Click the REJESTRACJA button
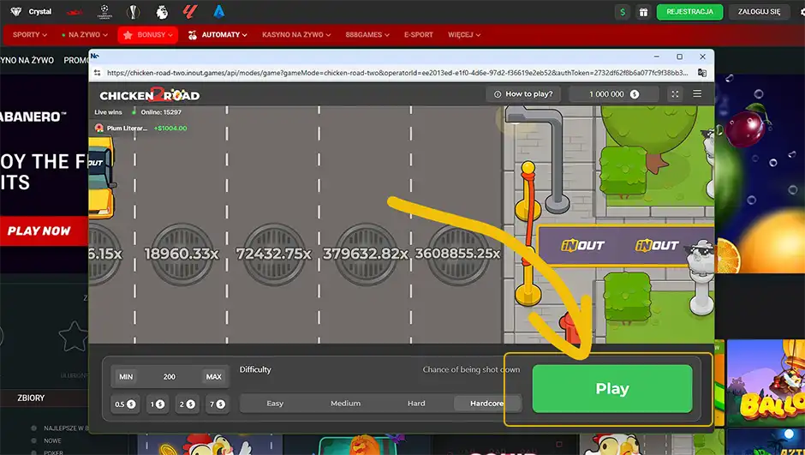This screenshot has width=805, height=455. (689, 12)
